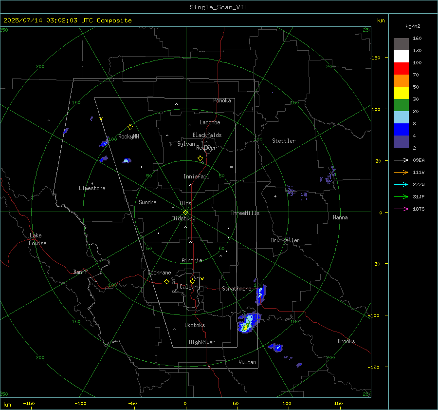The image size is (438, 410).
Task: Click the orange 111V arrow in the legend
Action: coord(401,173)
